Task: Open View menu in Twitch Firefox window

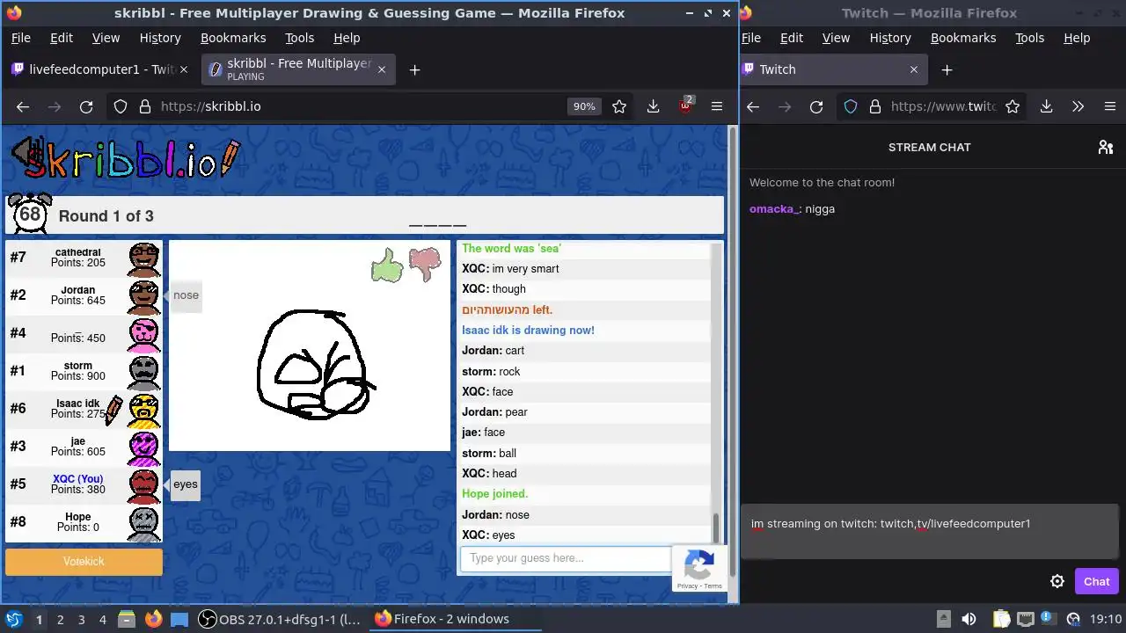Action: (836, 38)
